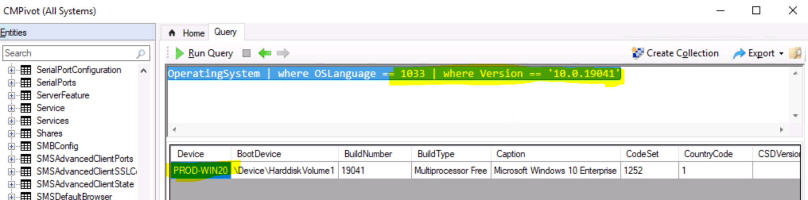The image size is (808, 200).
Task: Sort by the Caption column header
Action: 556,154
